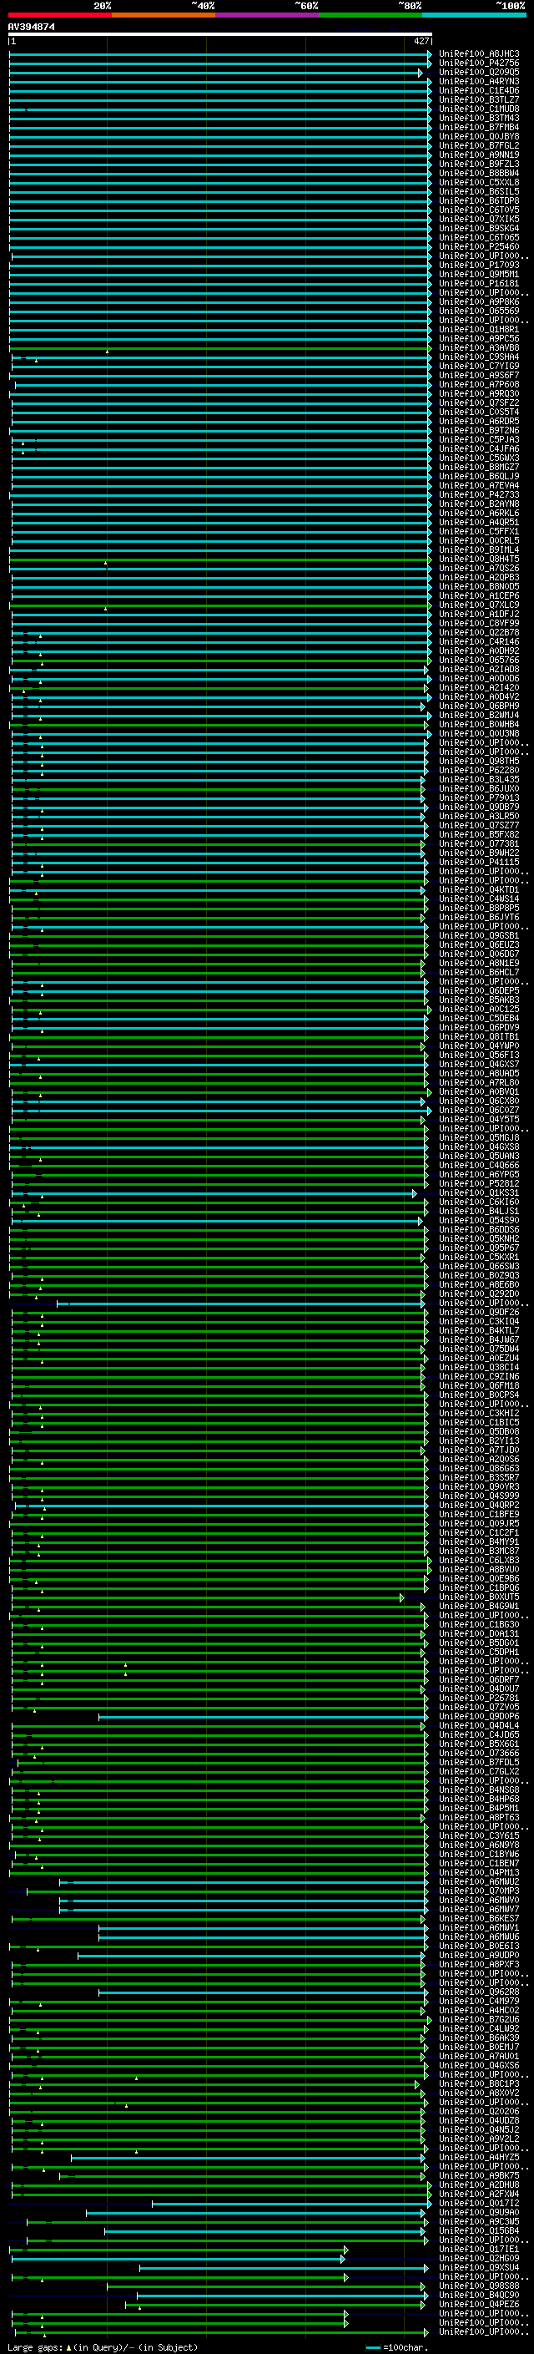The height and width of the screenshot is (2354, 534).
Task: Select the UniRef100_P25460 hit label
Action: coord(478,246)
